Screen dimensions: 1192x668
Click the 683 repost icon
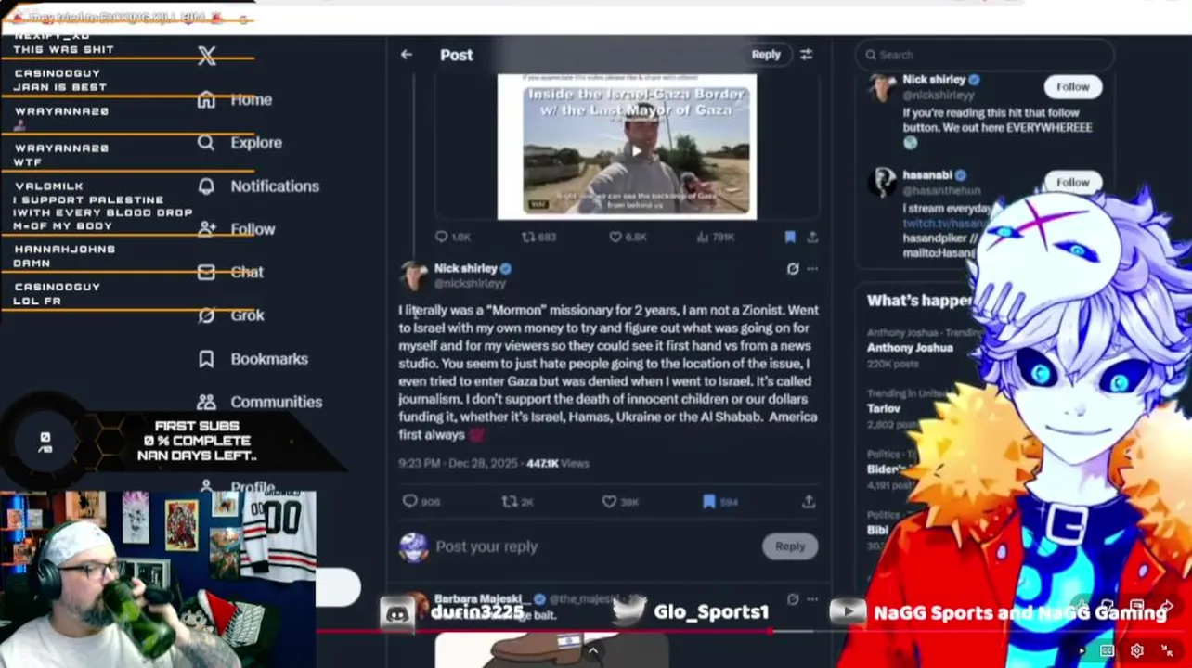coord(528,238)
